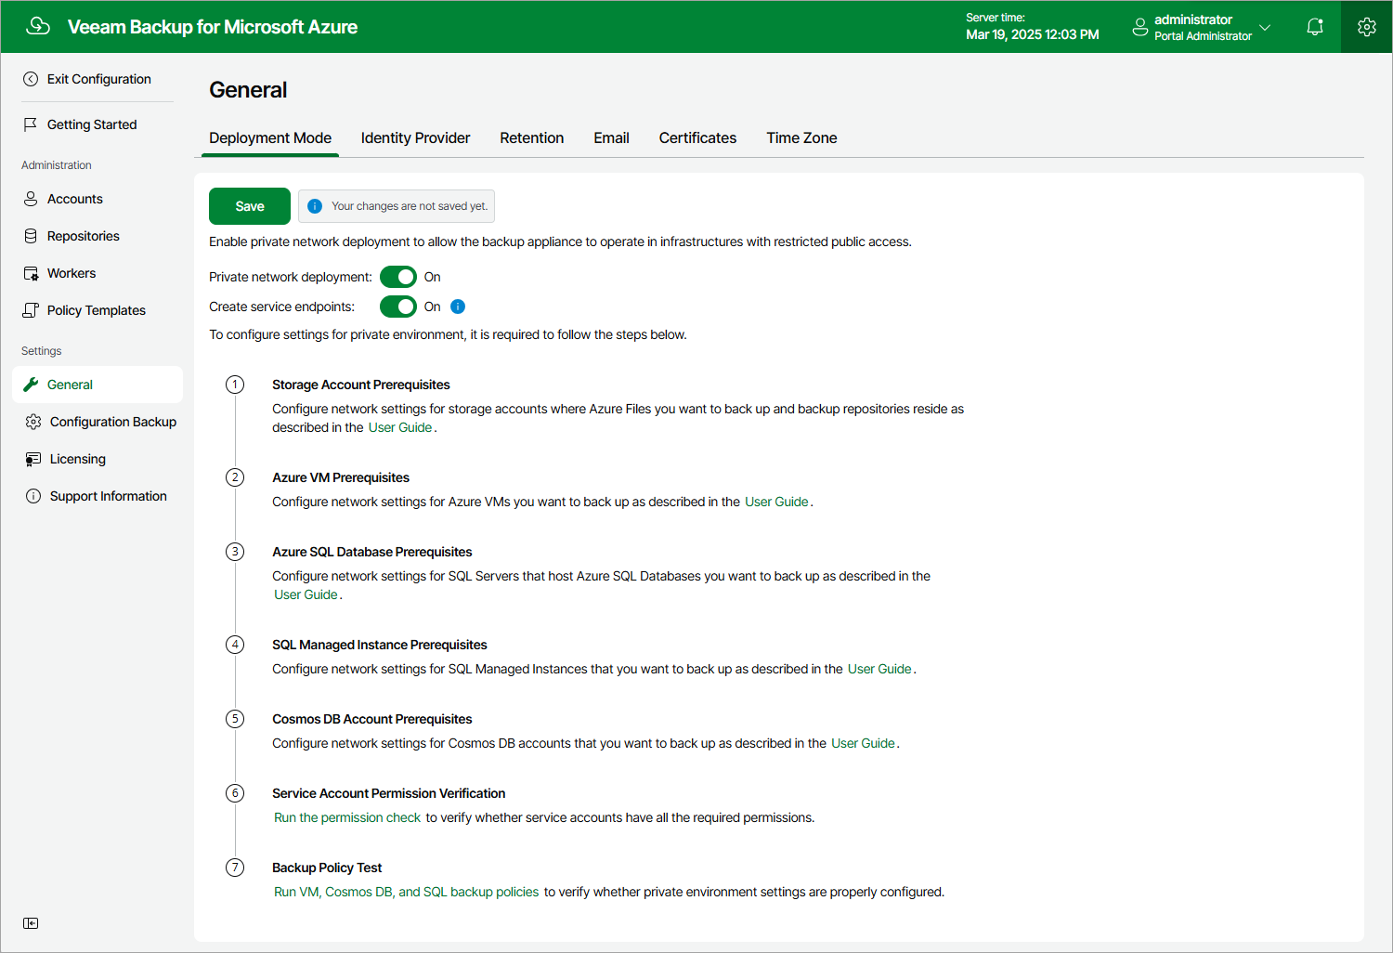Open Support Information page
The width and height of the screenshot is (1393, 953).
[108, 496]
